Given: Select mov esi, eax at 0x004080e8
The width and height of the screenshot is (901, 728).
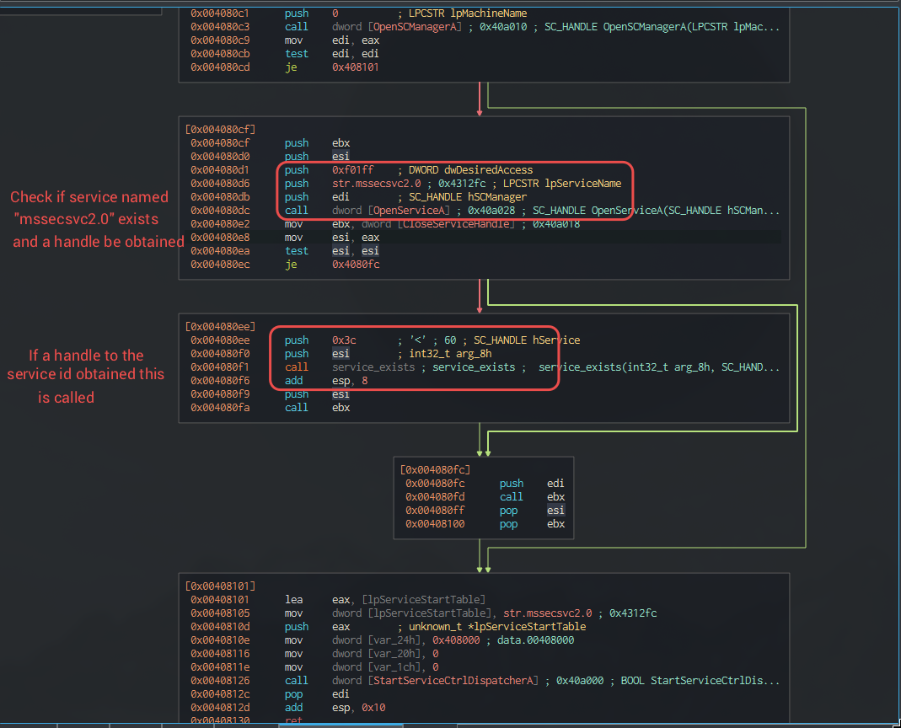Looking at the screenshot, I should tap(285, 238).
